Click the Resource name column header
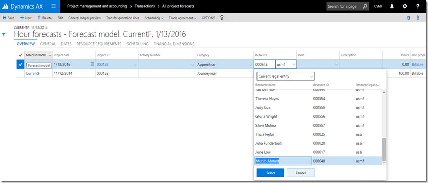Image resolution: width=428 pixels, height=183 pixels. click(265, 85)
